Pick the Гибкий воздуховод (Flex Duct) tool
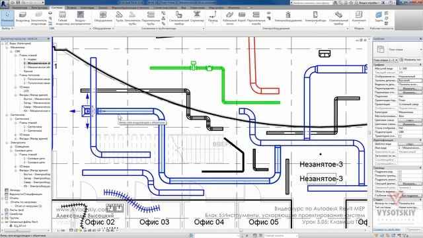 pos(62,18)
